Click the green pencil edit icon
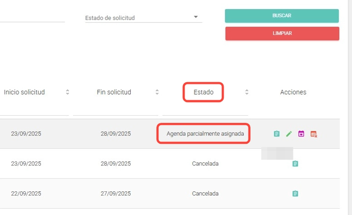 (289, 134)
